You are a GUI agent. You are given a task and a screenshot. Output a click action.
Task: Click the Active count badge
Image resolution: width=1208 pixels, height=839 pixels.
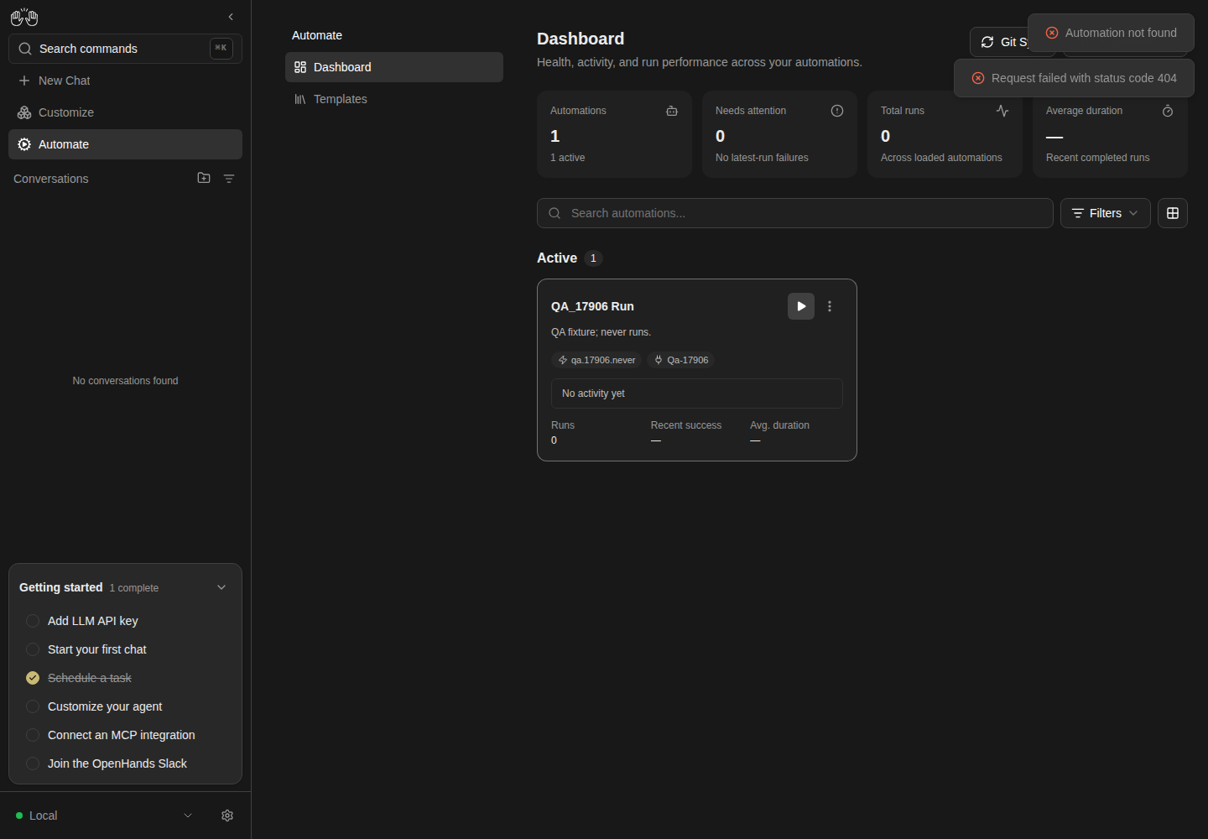tap(593, 258)
